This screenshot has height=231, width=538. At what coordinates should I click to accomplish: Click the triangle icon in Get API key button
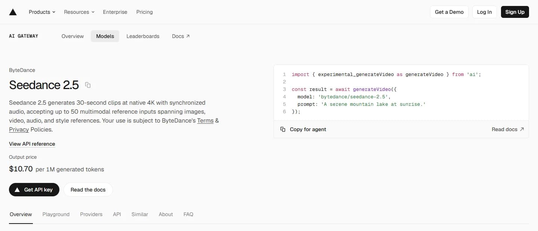click(x=17, y=190)
